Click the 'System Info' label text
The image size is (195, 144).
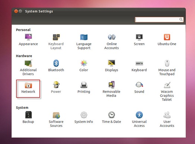(x=84, y=122)
